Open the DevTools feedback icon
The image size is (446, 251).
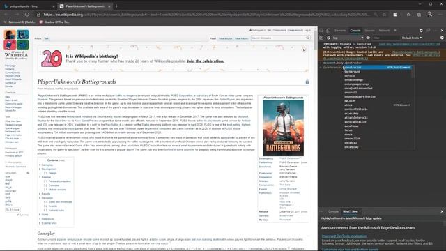coord(428,31)
